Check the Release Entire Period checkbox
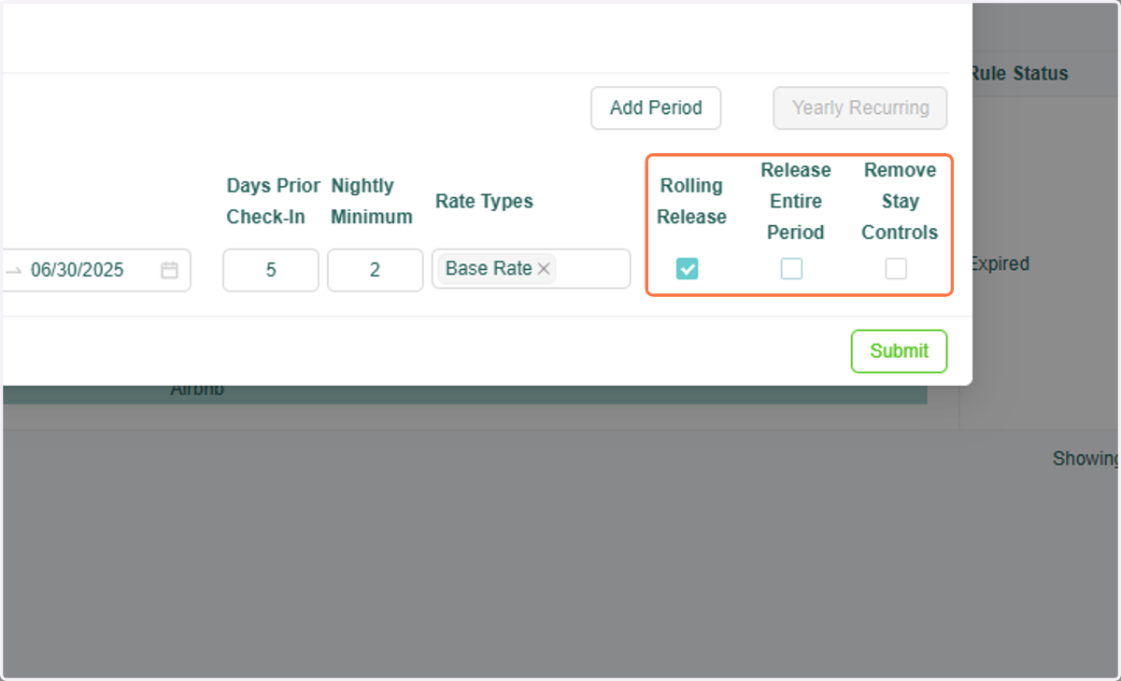This screenshot has width=1121, height=681. click(791, 269)
